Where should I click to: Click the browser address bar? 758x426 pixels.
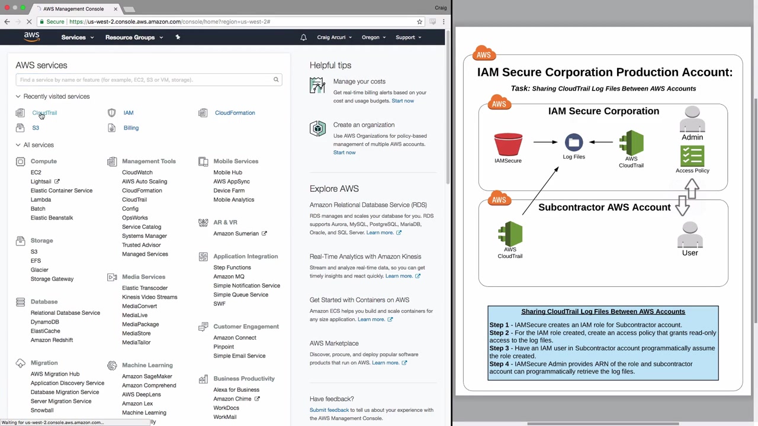[231, 22]
